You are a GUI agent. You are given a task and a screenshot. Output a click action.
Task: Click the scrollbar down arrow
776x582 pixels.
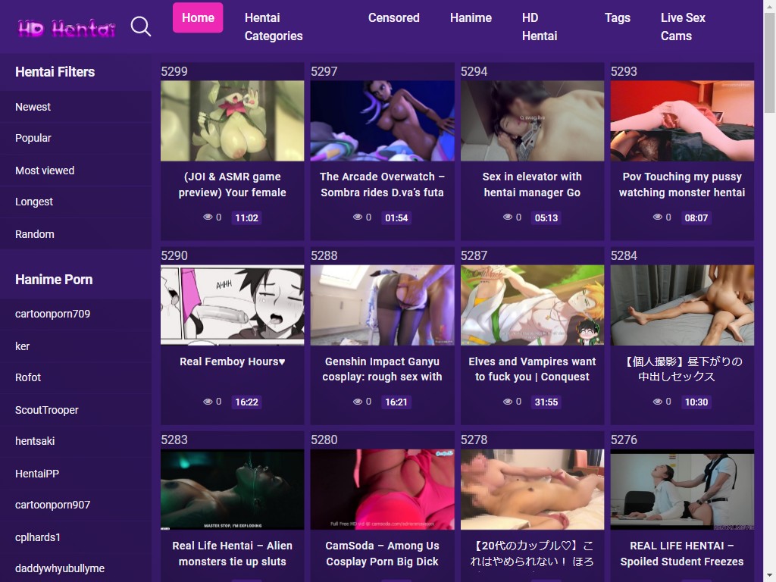pos(769,575)
